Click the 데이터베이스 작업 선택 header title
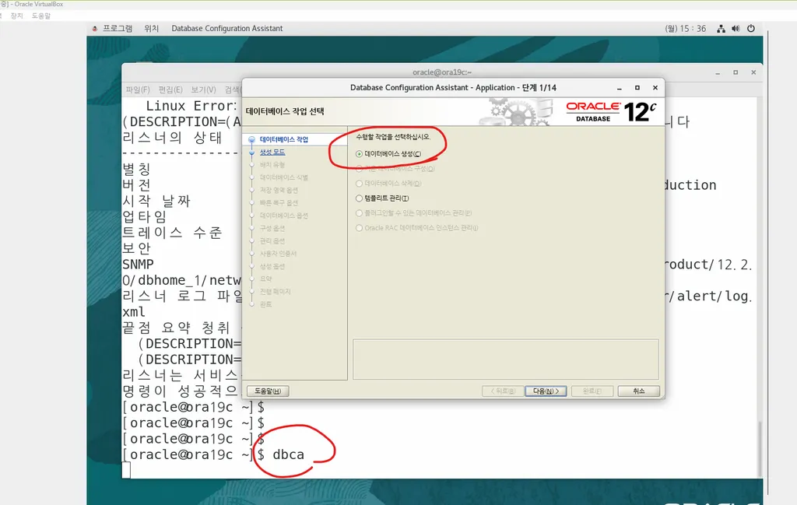Image resolution: width=797 pixels, height=505 pixels. pos(285,111)
